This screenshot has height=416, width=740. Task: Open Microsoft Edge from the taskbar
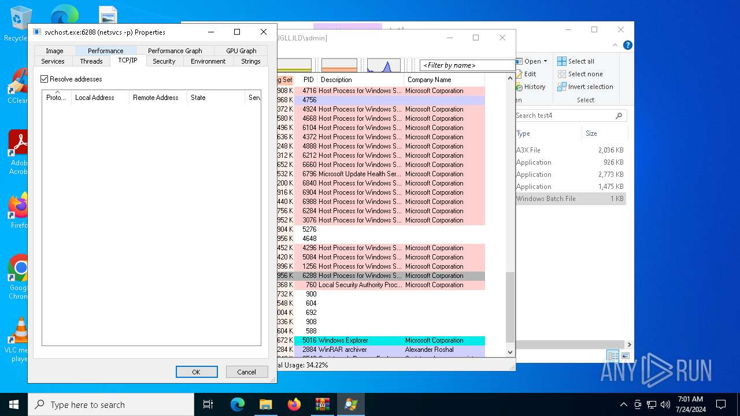[x=238, y=404]
